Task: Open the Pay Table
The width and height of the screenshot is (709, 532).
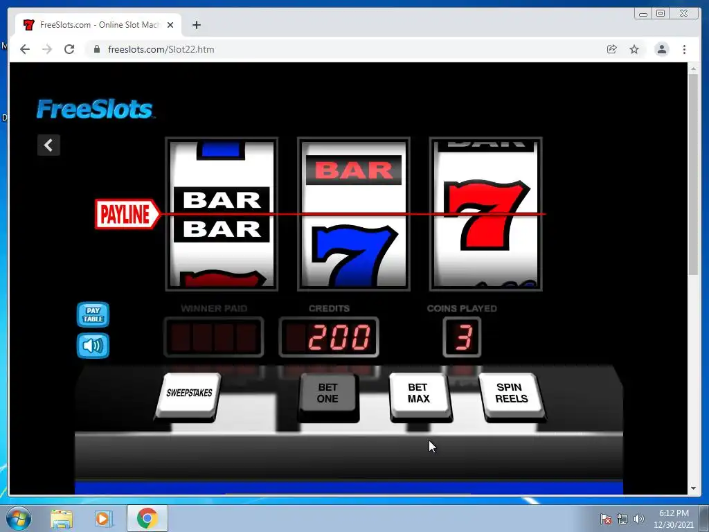Action: click(93, 314)
